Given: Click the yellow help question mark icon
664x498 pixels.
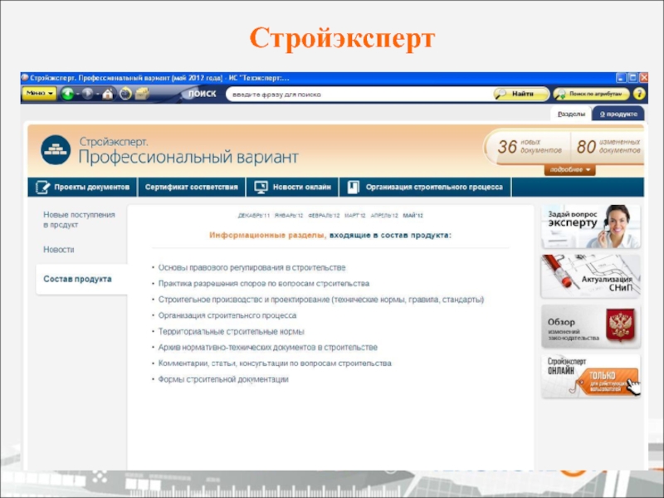Looking at the screenshot, I should click(x=639, y=94).
